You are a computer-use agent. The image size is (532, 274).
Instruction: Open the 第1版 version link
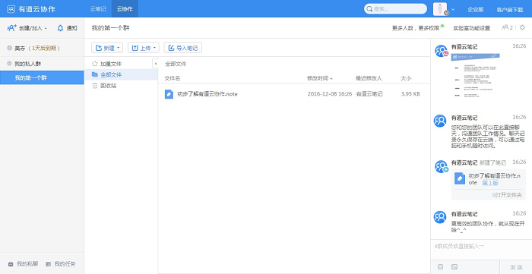(x=490, y=183)
